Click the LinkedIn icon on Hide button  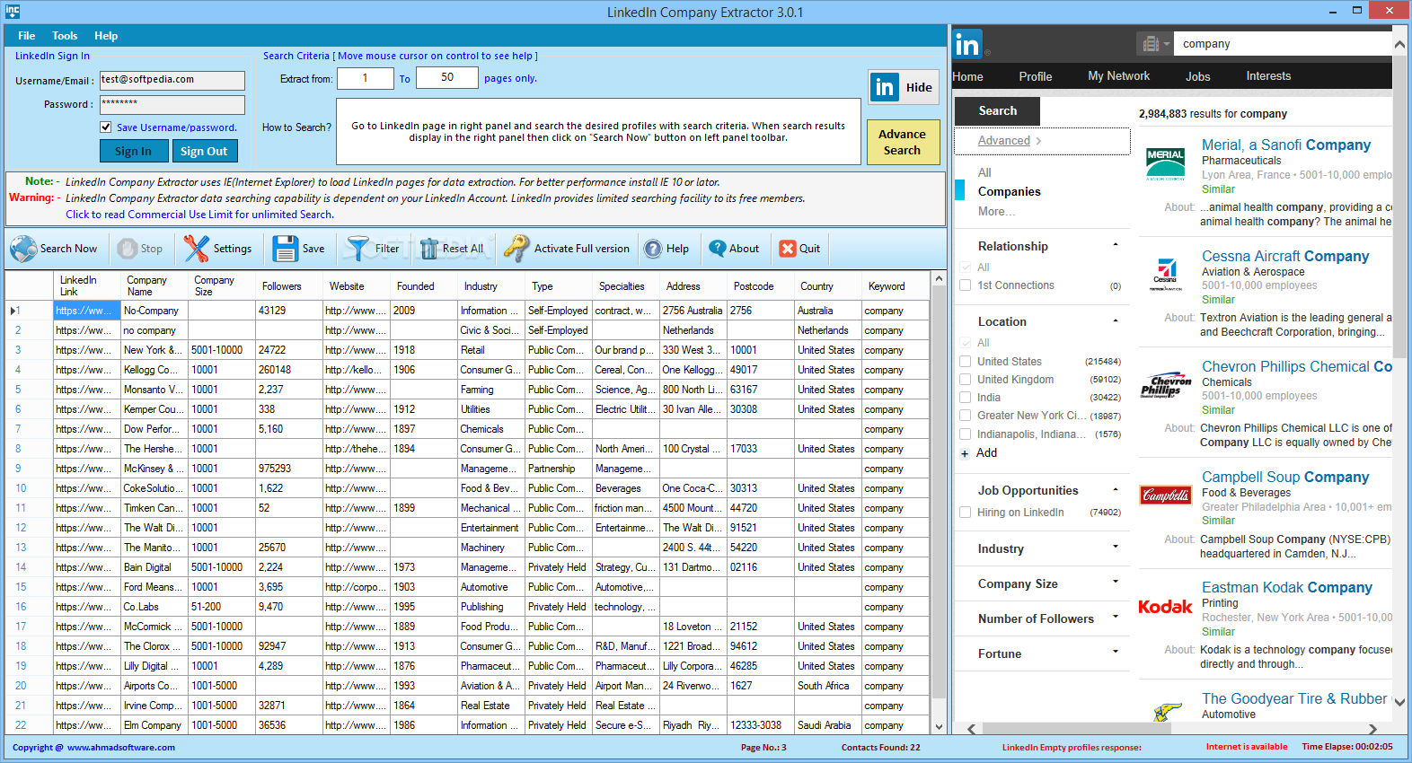(x=885, y=87)
